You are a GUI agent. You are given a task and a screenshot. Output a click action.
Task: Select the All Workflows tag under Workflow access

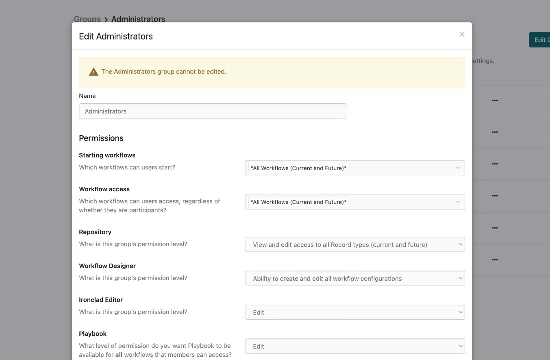pyautogui.click(x=298, y=202)
